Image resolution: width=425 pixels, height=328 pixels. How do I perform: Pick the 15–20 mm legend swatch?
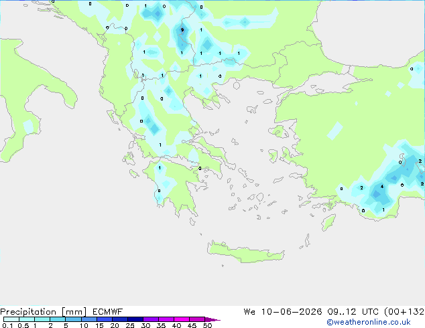click(x=105, y=319)
